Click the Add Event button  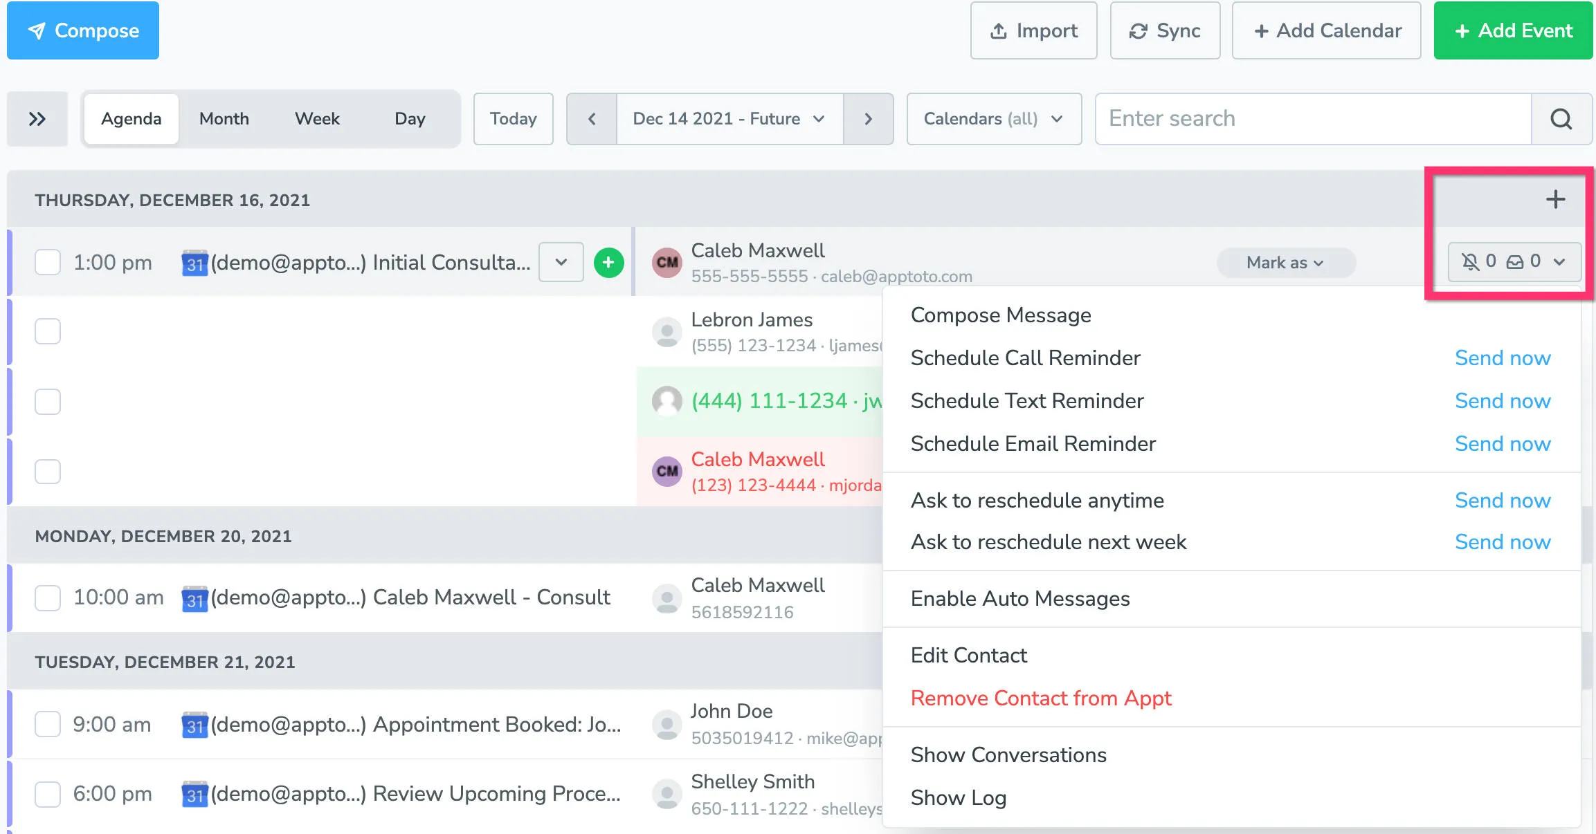[1512, 30]
